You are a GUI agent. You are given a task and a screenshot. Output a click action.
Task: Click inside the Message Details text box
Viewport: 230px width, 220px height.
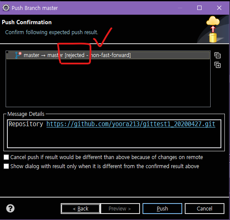[x=114, y=134]
